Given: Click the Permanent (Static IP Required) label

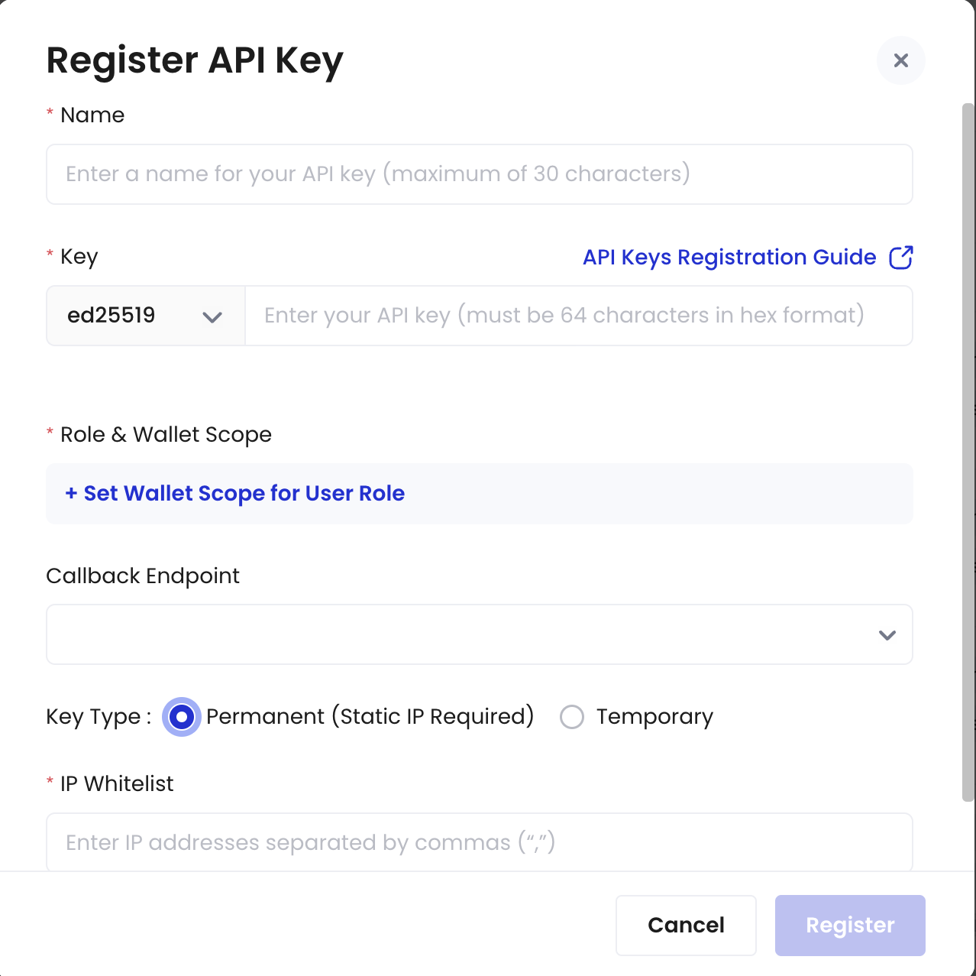Looking at the screenshot, I should tap(370, 717).
